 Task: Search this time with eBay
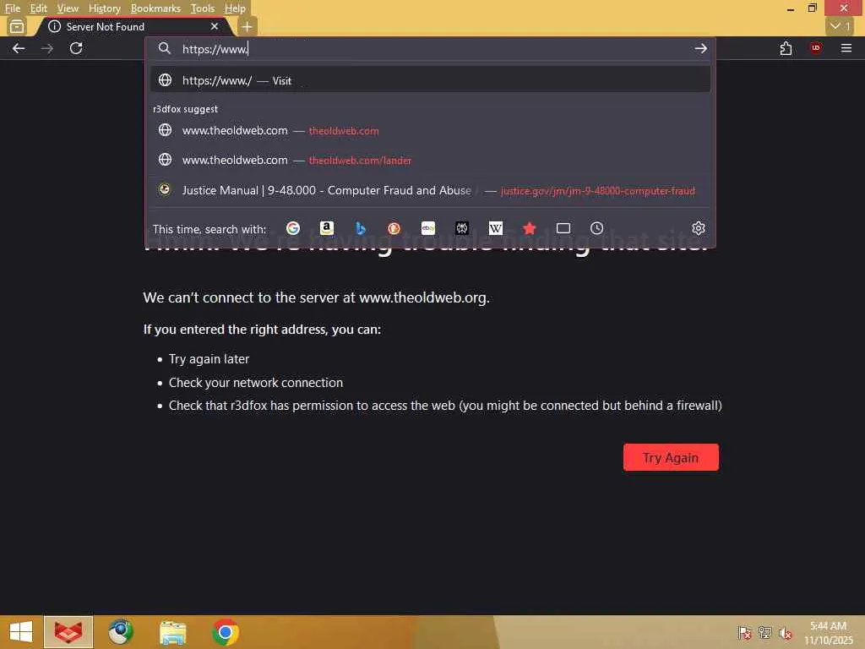click(428, 228)
